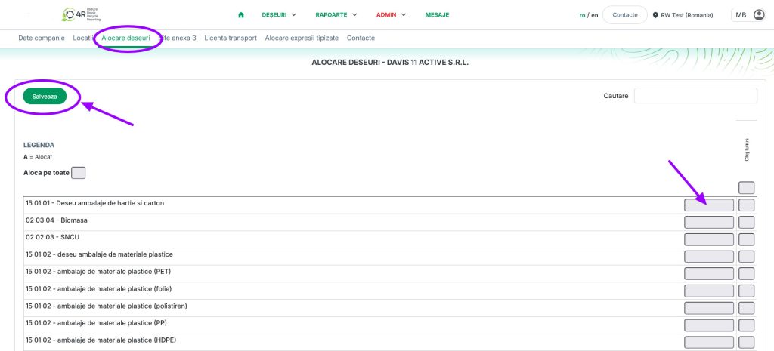Open the RAPOARTE dropdown menu

(336, 15)
